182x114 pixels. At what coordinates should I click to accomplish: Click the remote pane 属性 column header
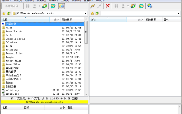[171, 20]
